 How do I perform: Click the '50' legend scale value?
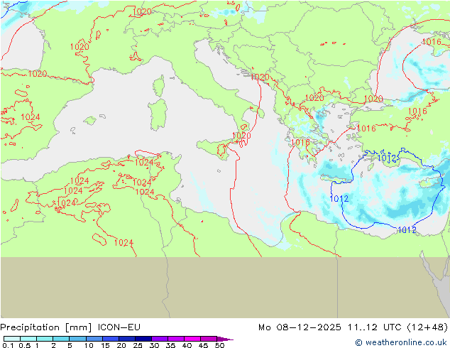[219, 345]
